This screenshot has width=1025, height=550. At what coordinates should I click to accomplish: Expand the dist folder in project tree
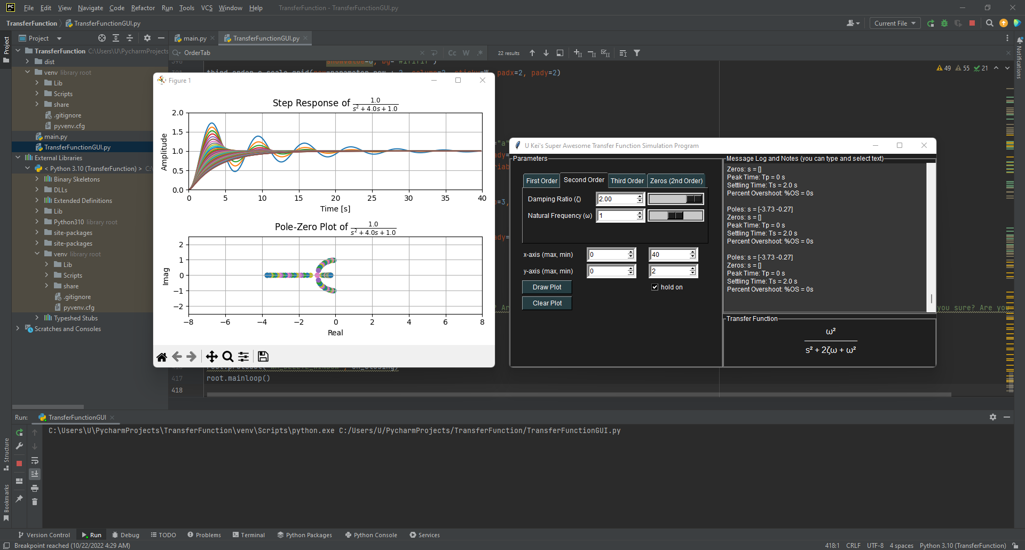pos(27,62)
